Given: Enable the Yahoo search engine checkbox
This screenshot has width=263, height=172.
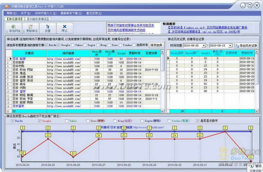Looking at the screenshot, I should pos(73,45).
